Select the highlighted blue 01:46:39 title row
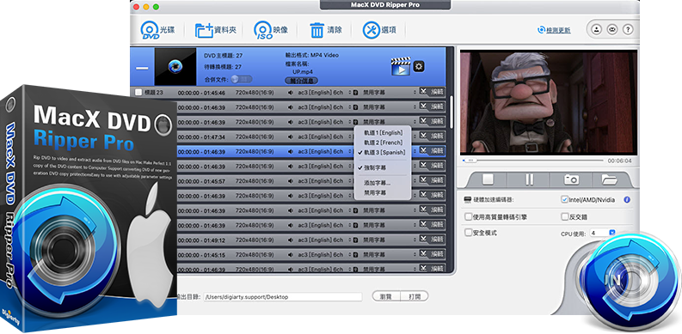The image size is (682, 334). [x=311, y=152]
